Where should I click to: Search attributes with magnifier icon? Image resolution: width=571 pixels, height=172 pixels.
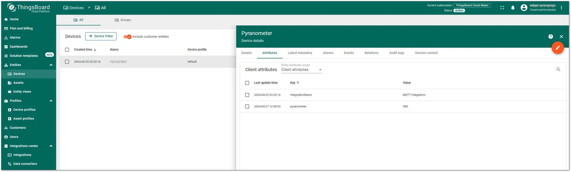(x=558, y=69)
